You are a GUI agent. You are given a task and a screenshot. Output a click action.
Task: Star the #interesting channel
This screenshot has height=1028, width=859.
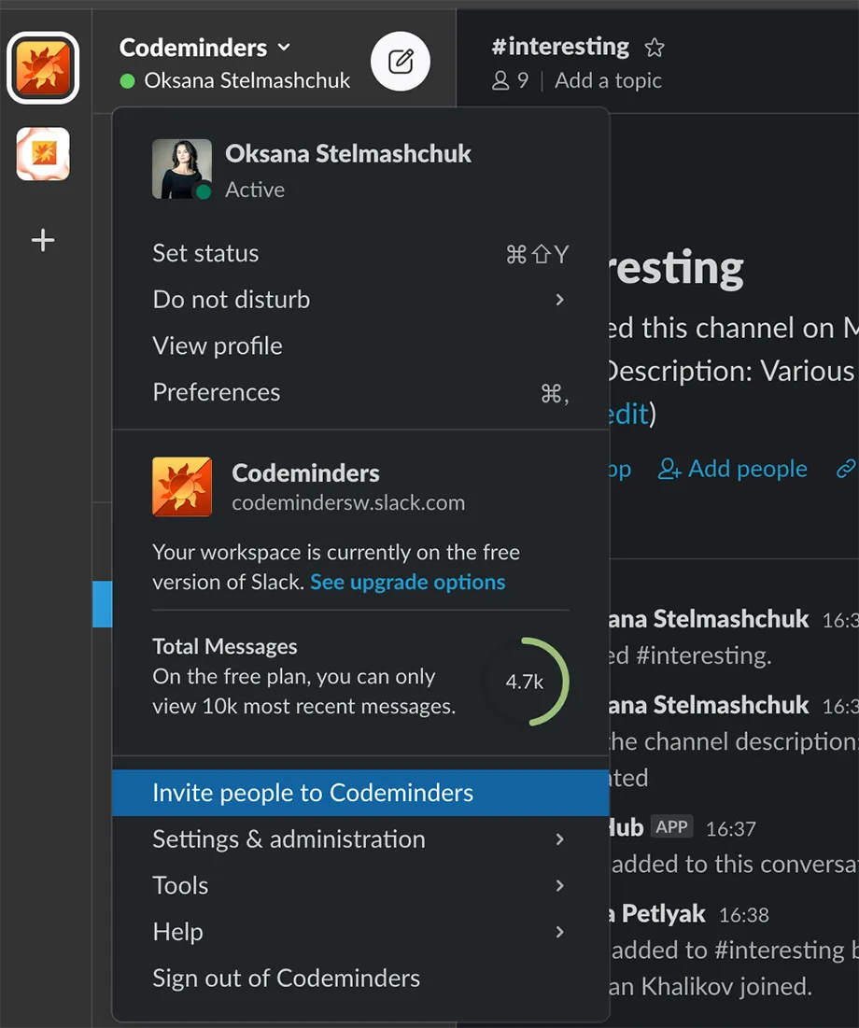(655, 47)
